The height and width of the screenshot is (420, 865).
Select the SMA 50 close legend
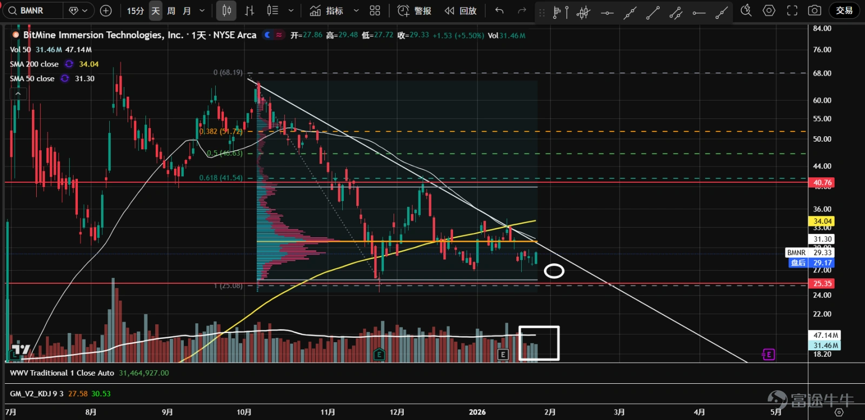pyautogui.click(x=32, y=79)
